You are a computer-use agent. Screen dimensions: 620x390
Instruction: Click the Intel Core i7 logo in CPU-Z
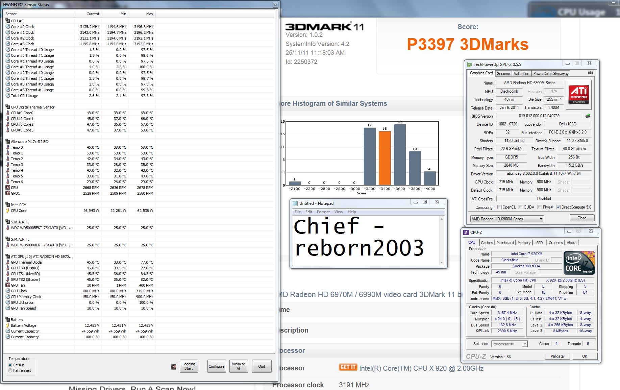click(579, 263)
